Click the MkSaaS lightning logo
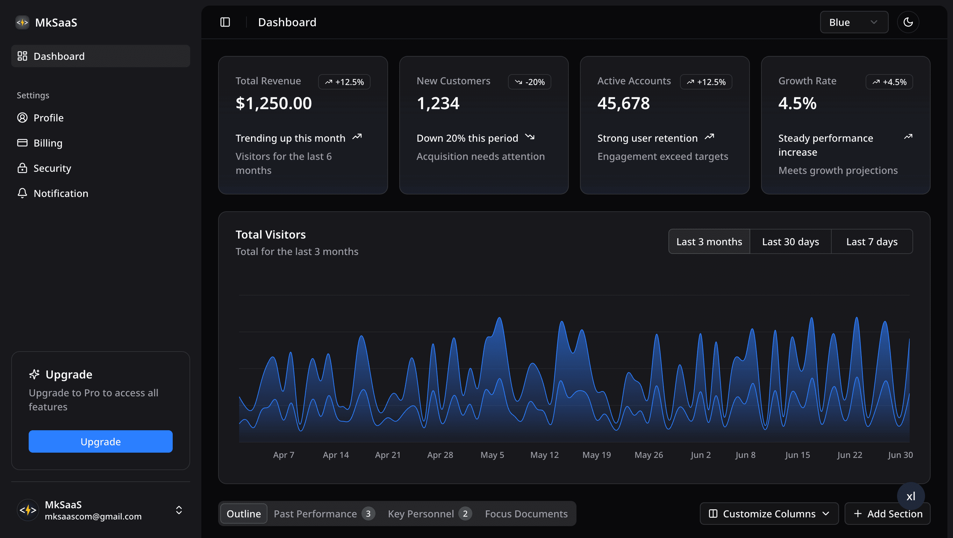 22,22
